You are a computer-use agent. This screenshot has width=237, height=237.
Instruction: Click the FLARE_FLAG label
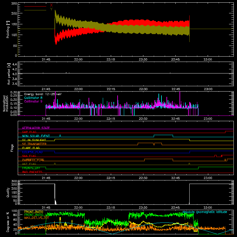click(x=31, y=148)
